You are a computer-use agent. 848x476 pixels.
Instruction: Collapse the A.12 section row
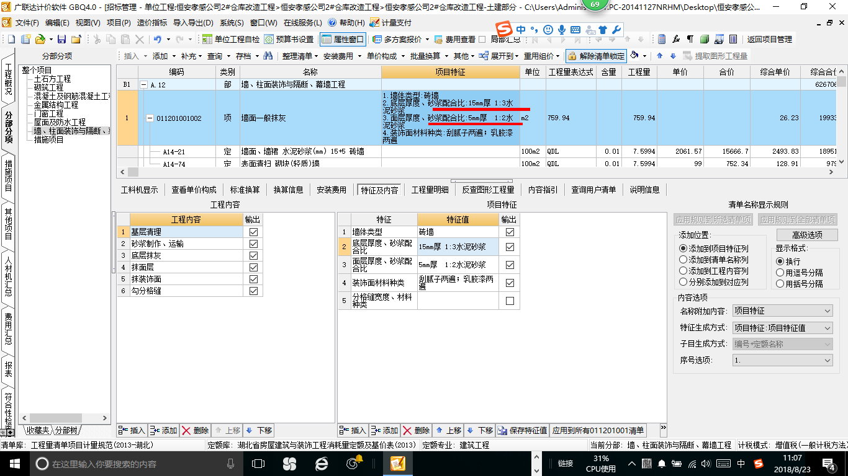click(x=144, y=84)
